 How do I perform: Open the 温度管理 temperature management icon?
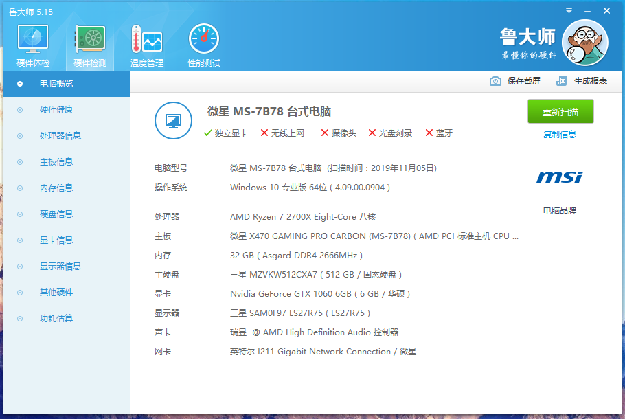[147, 45]
